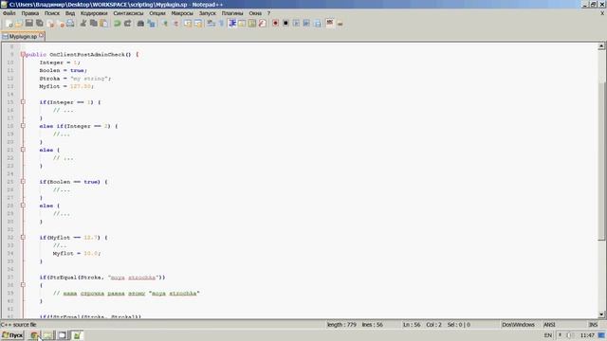Click the vertical scrollbar down arrow
The image size is (607, 341).
pos(601,314)
